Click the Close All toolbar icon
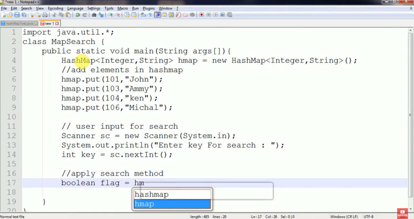Viewport: 414px width, 219px height. point(38,15)
